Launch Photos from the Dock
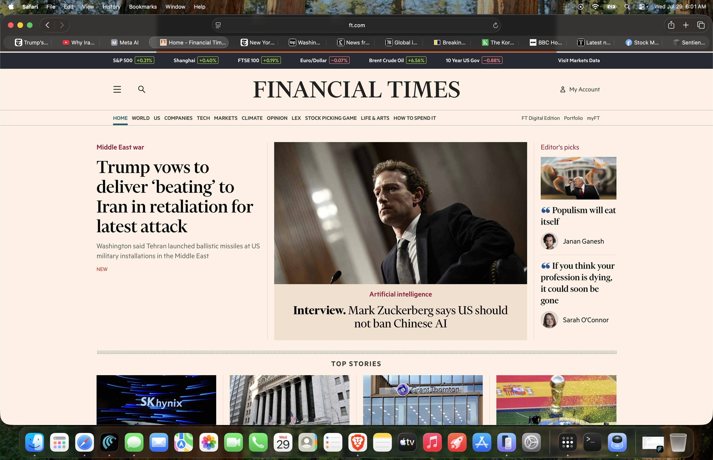The height and width of the screenshot is (460, 713). click(x=208, y=442)
